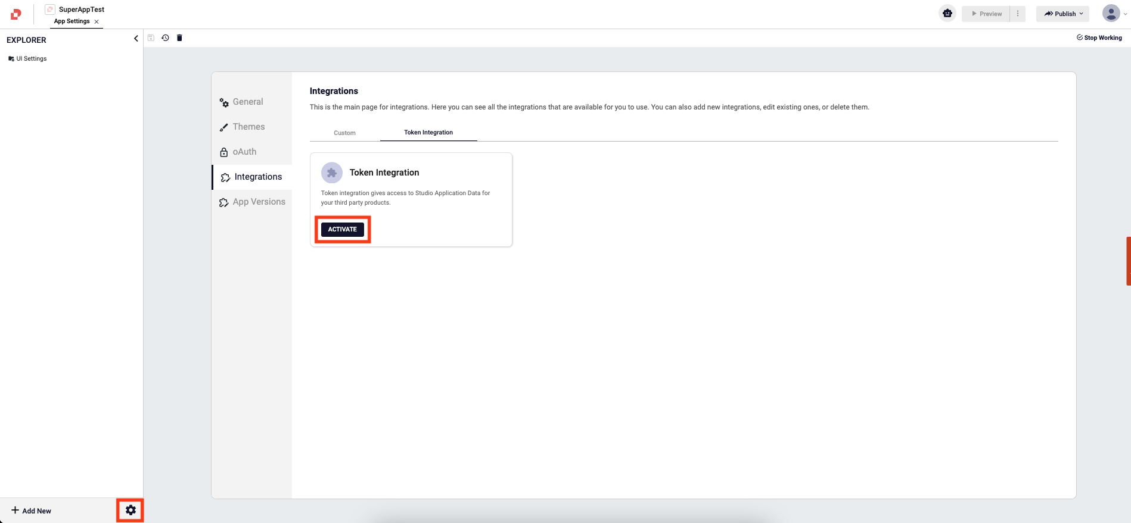Click the red app logo at top-left
Image resolution: width=1131 pixels, height=523 pixels.
(16, 14)
